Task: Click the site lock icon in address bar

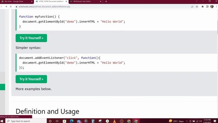Action: (16, 6)
